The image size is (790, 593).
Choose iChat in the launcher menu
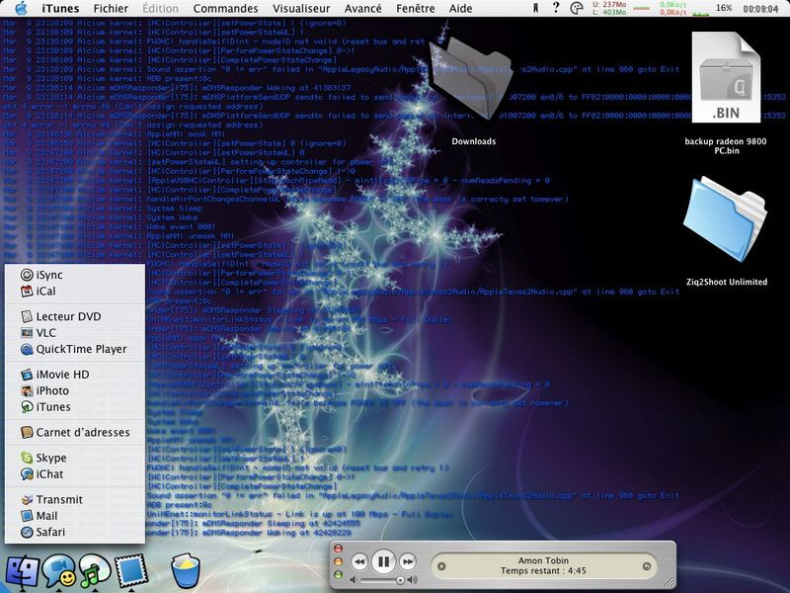tap(75, 473)
